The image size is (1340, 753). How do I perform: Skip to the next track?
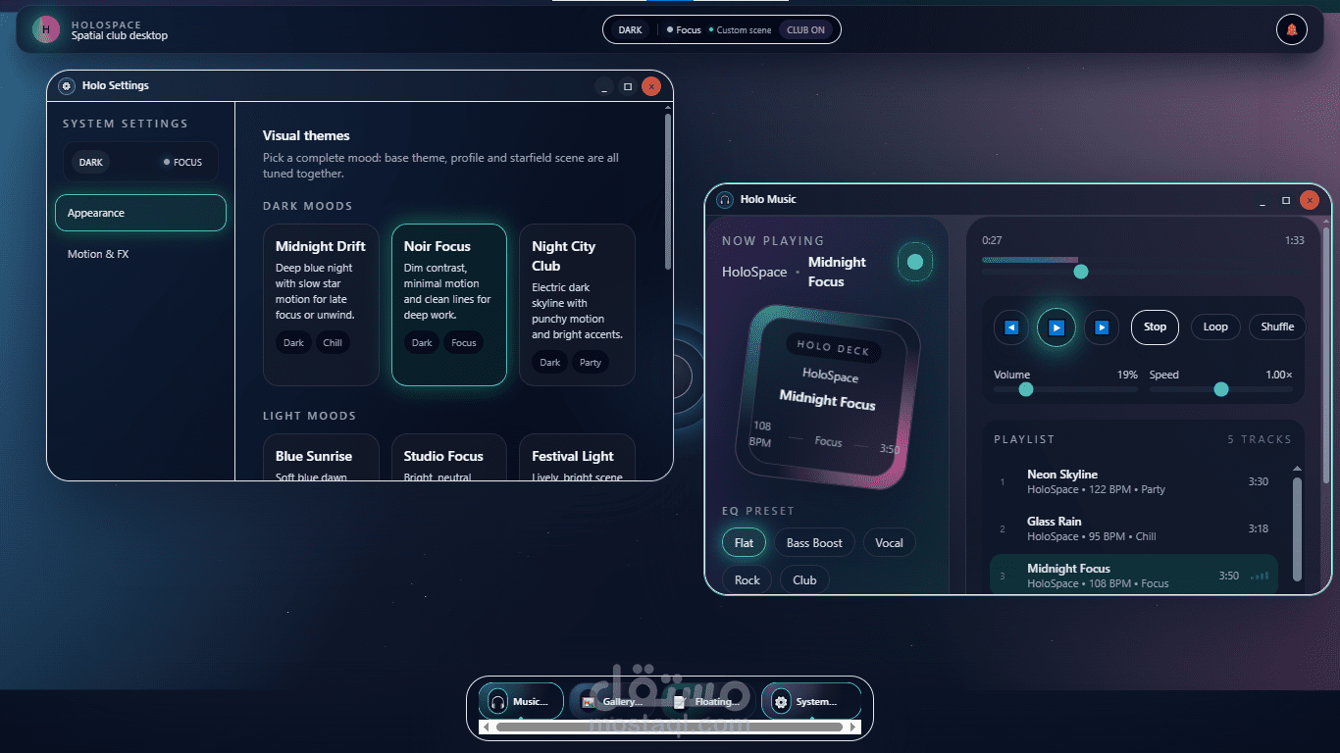(1102, 327)
